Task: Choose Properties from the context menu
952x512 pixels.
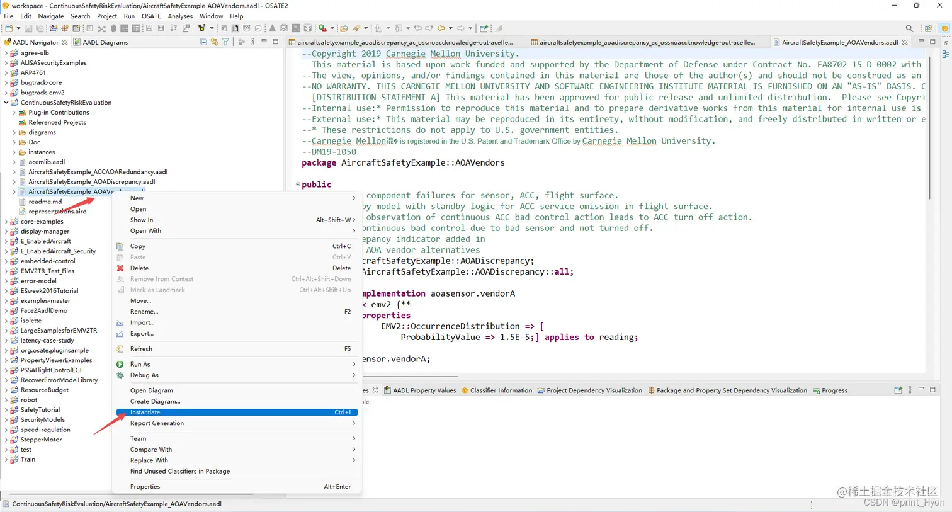Action: tap(237, 487)
